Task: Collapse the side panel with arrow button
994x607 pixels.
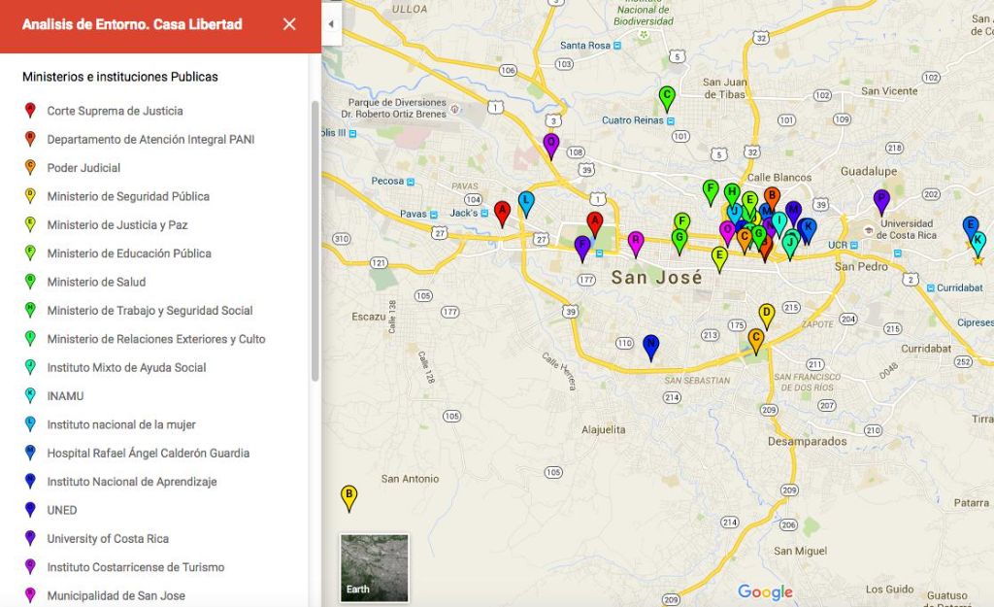Action: [331, 23]
